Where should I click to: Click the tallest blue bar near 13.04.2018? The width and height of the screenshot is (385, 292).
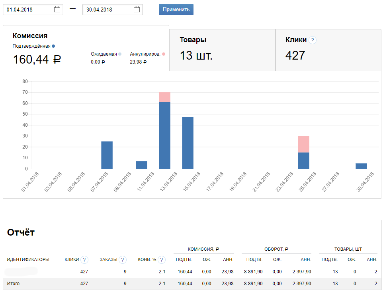click(164, 135)
